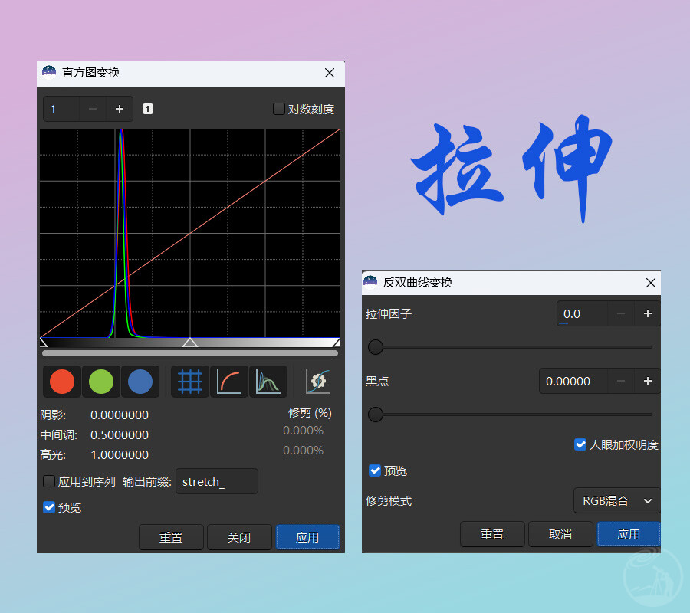Screen dimensions: 690x613
Task: Switch to channel tab labeled 1
Action: [x=147, y=109]
